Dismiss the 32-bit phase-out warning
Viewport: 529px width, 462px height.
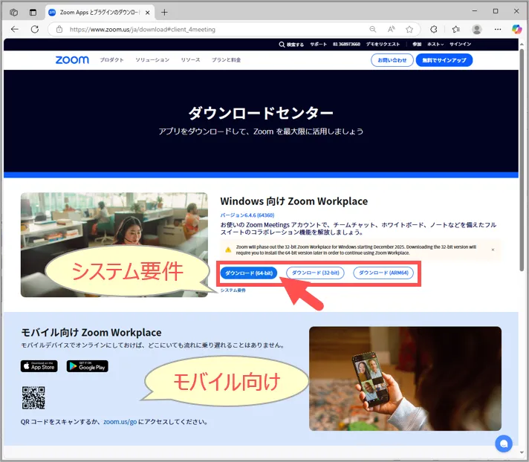click(x=493, y=250)
